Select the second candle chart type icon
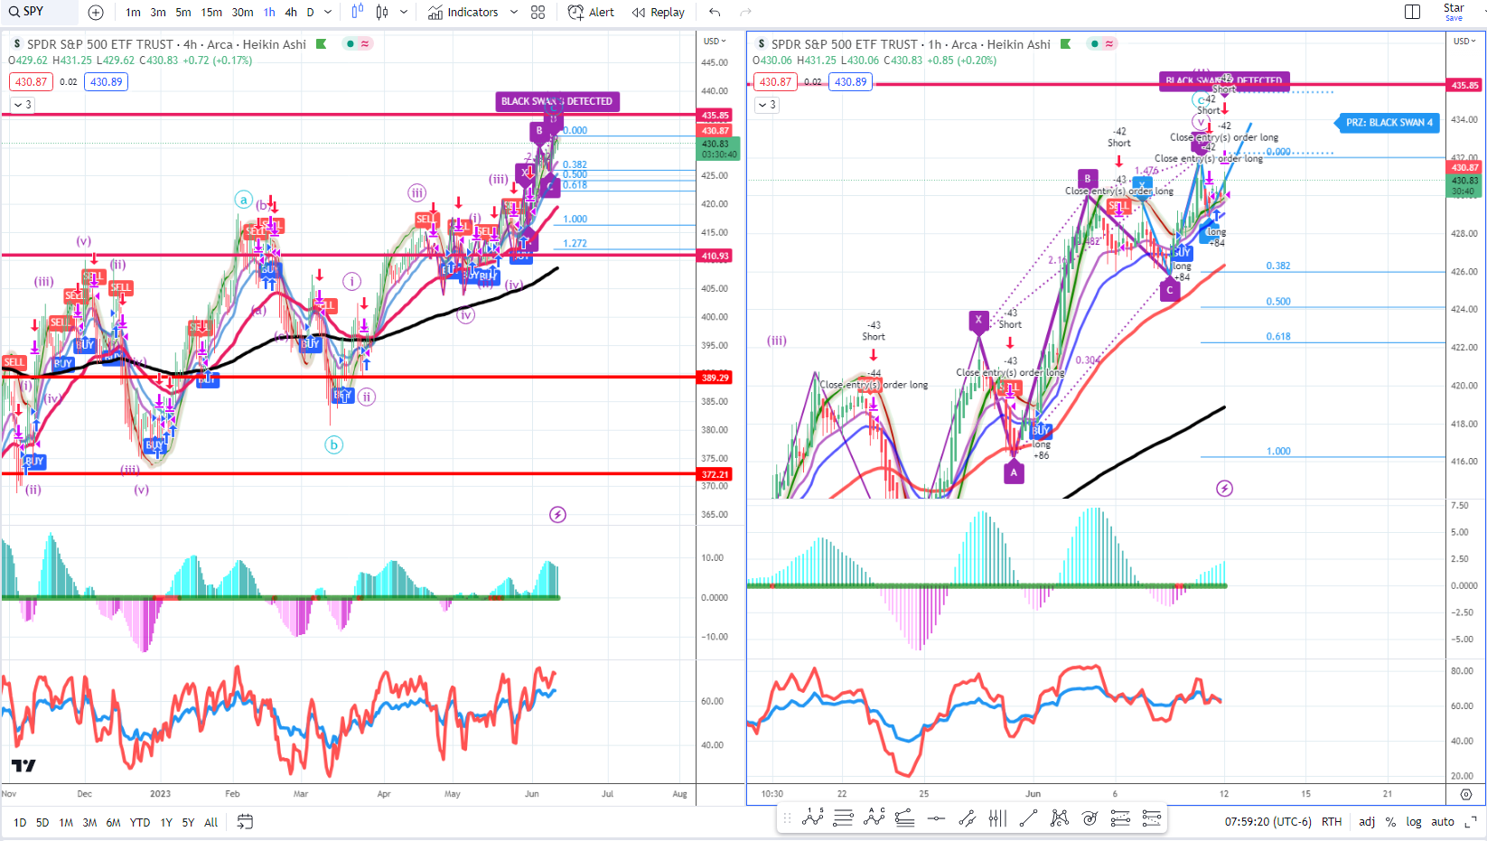Image resolution: width=1487 pixels, height=841 pixels. (x=382, y=12)
